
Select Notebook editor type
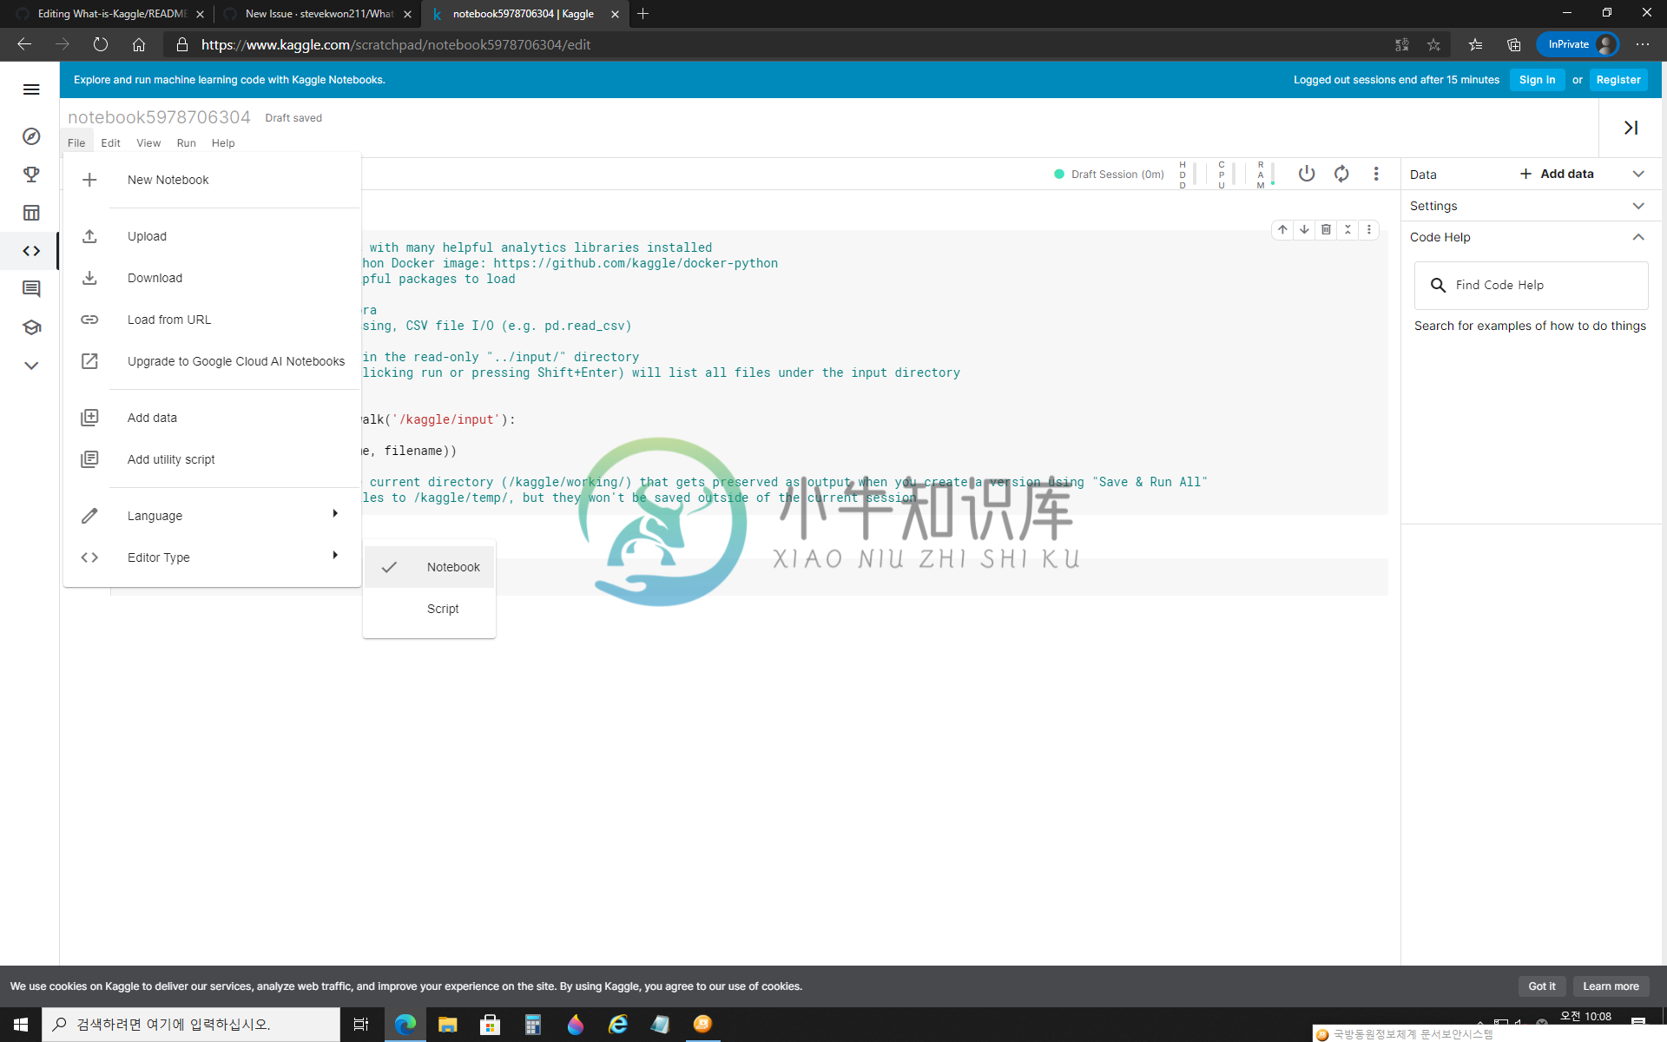429,567
